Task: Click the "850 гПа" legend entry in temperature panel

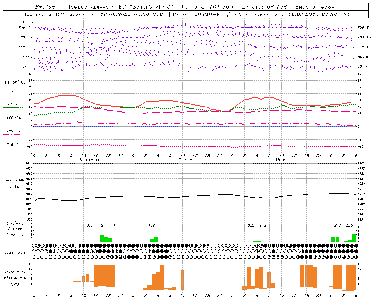Action: click(13, 118)
